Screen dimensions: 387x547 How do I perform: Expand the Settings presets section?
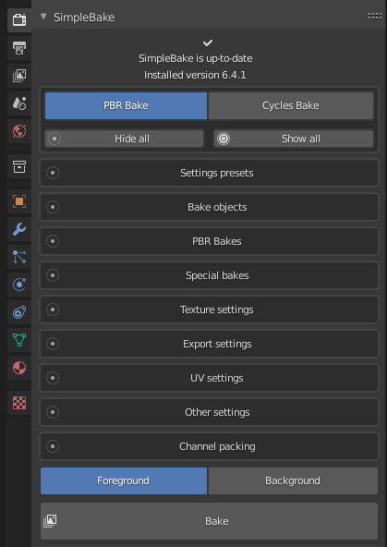[209, 173]
